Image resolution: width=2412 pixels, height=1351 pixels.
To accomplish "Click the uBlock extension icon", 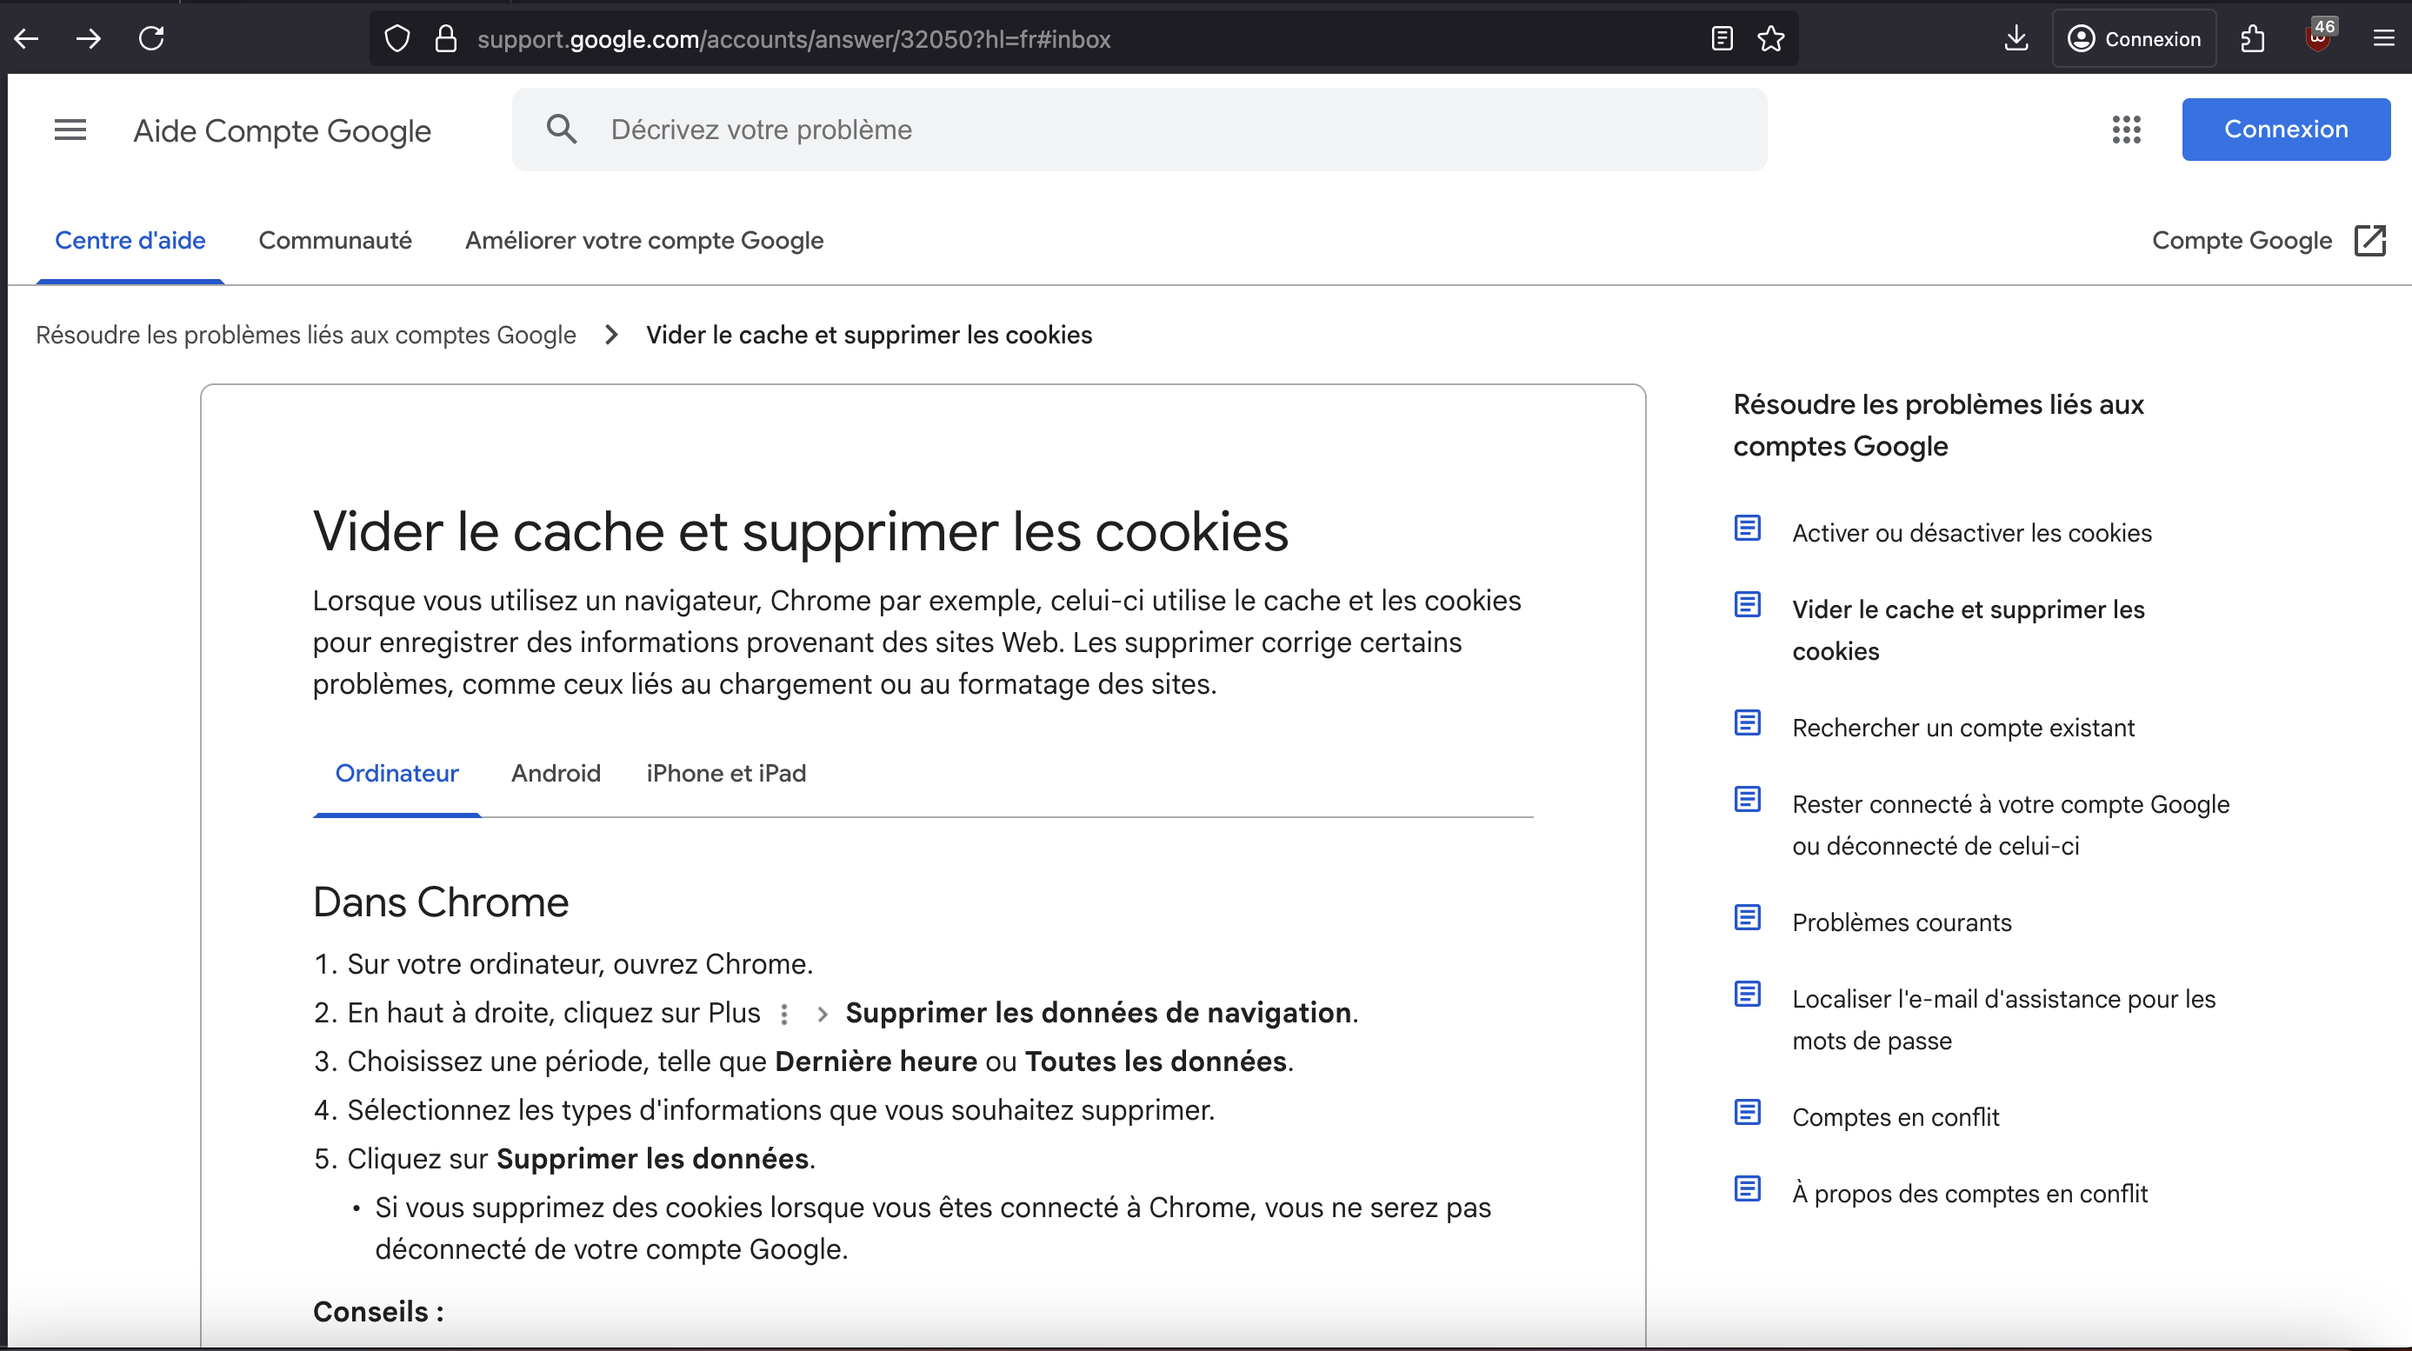I will click(2318, 39).
